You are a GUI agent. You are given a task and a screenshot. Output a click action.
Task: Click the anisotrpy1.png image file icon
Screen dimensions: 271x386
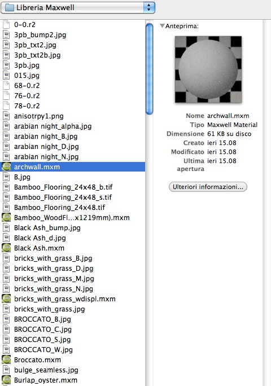coord(6,116)
